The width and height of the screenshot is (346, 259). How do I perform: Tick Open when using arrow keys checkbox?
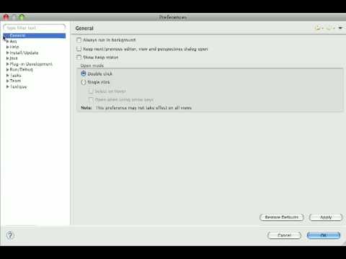point(91,99)
